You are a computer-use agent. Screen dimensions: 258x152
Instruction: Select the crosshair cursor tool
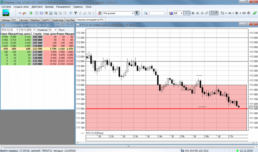point(186,13)
